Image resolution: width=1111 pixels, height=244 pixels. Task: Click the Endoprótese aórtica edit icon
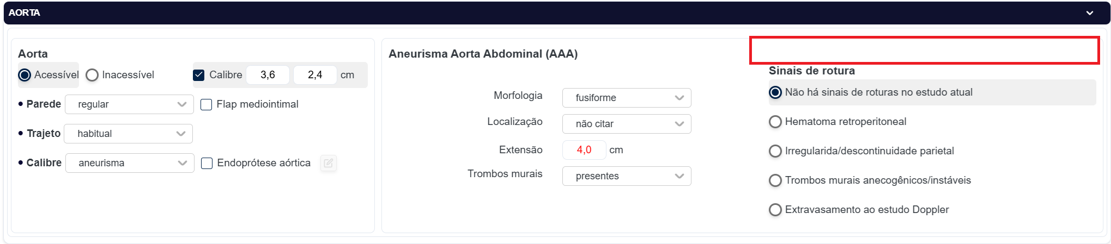tap(328, 163)
